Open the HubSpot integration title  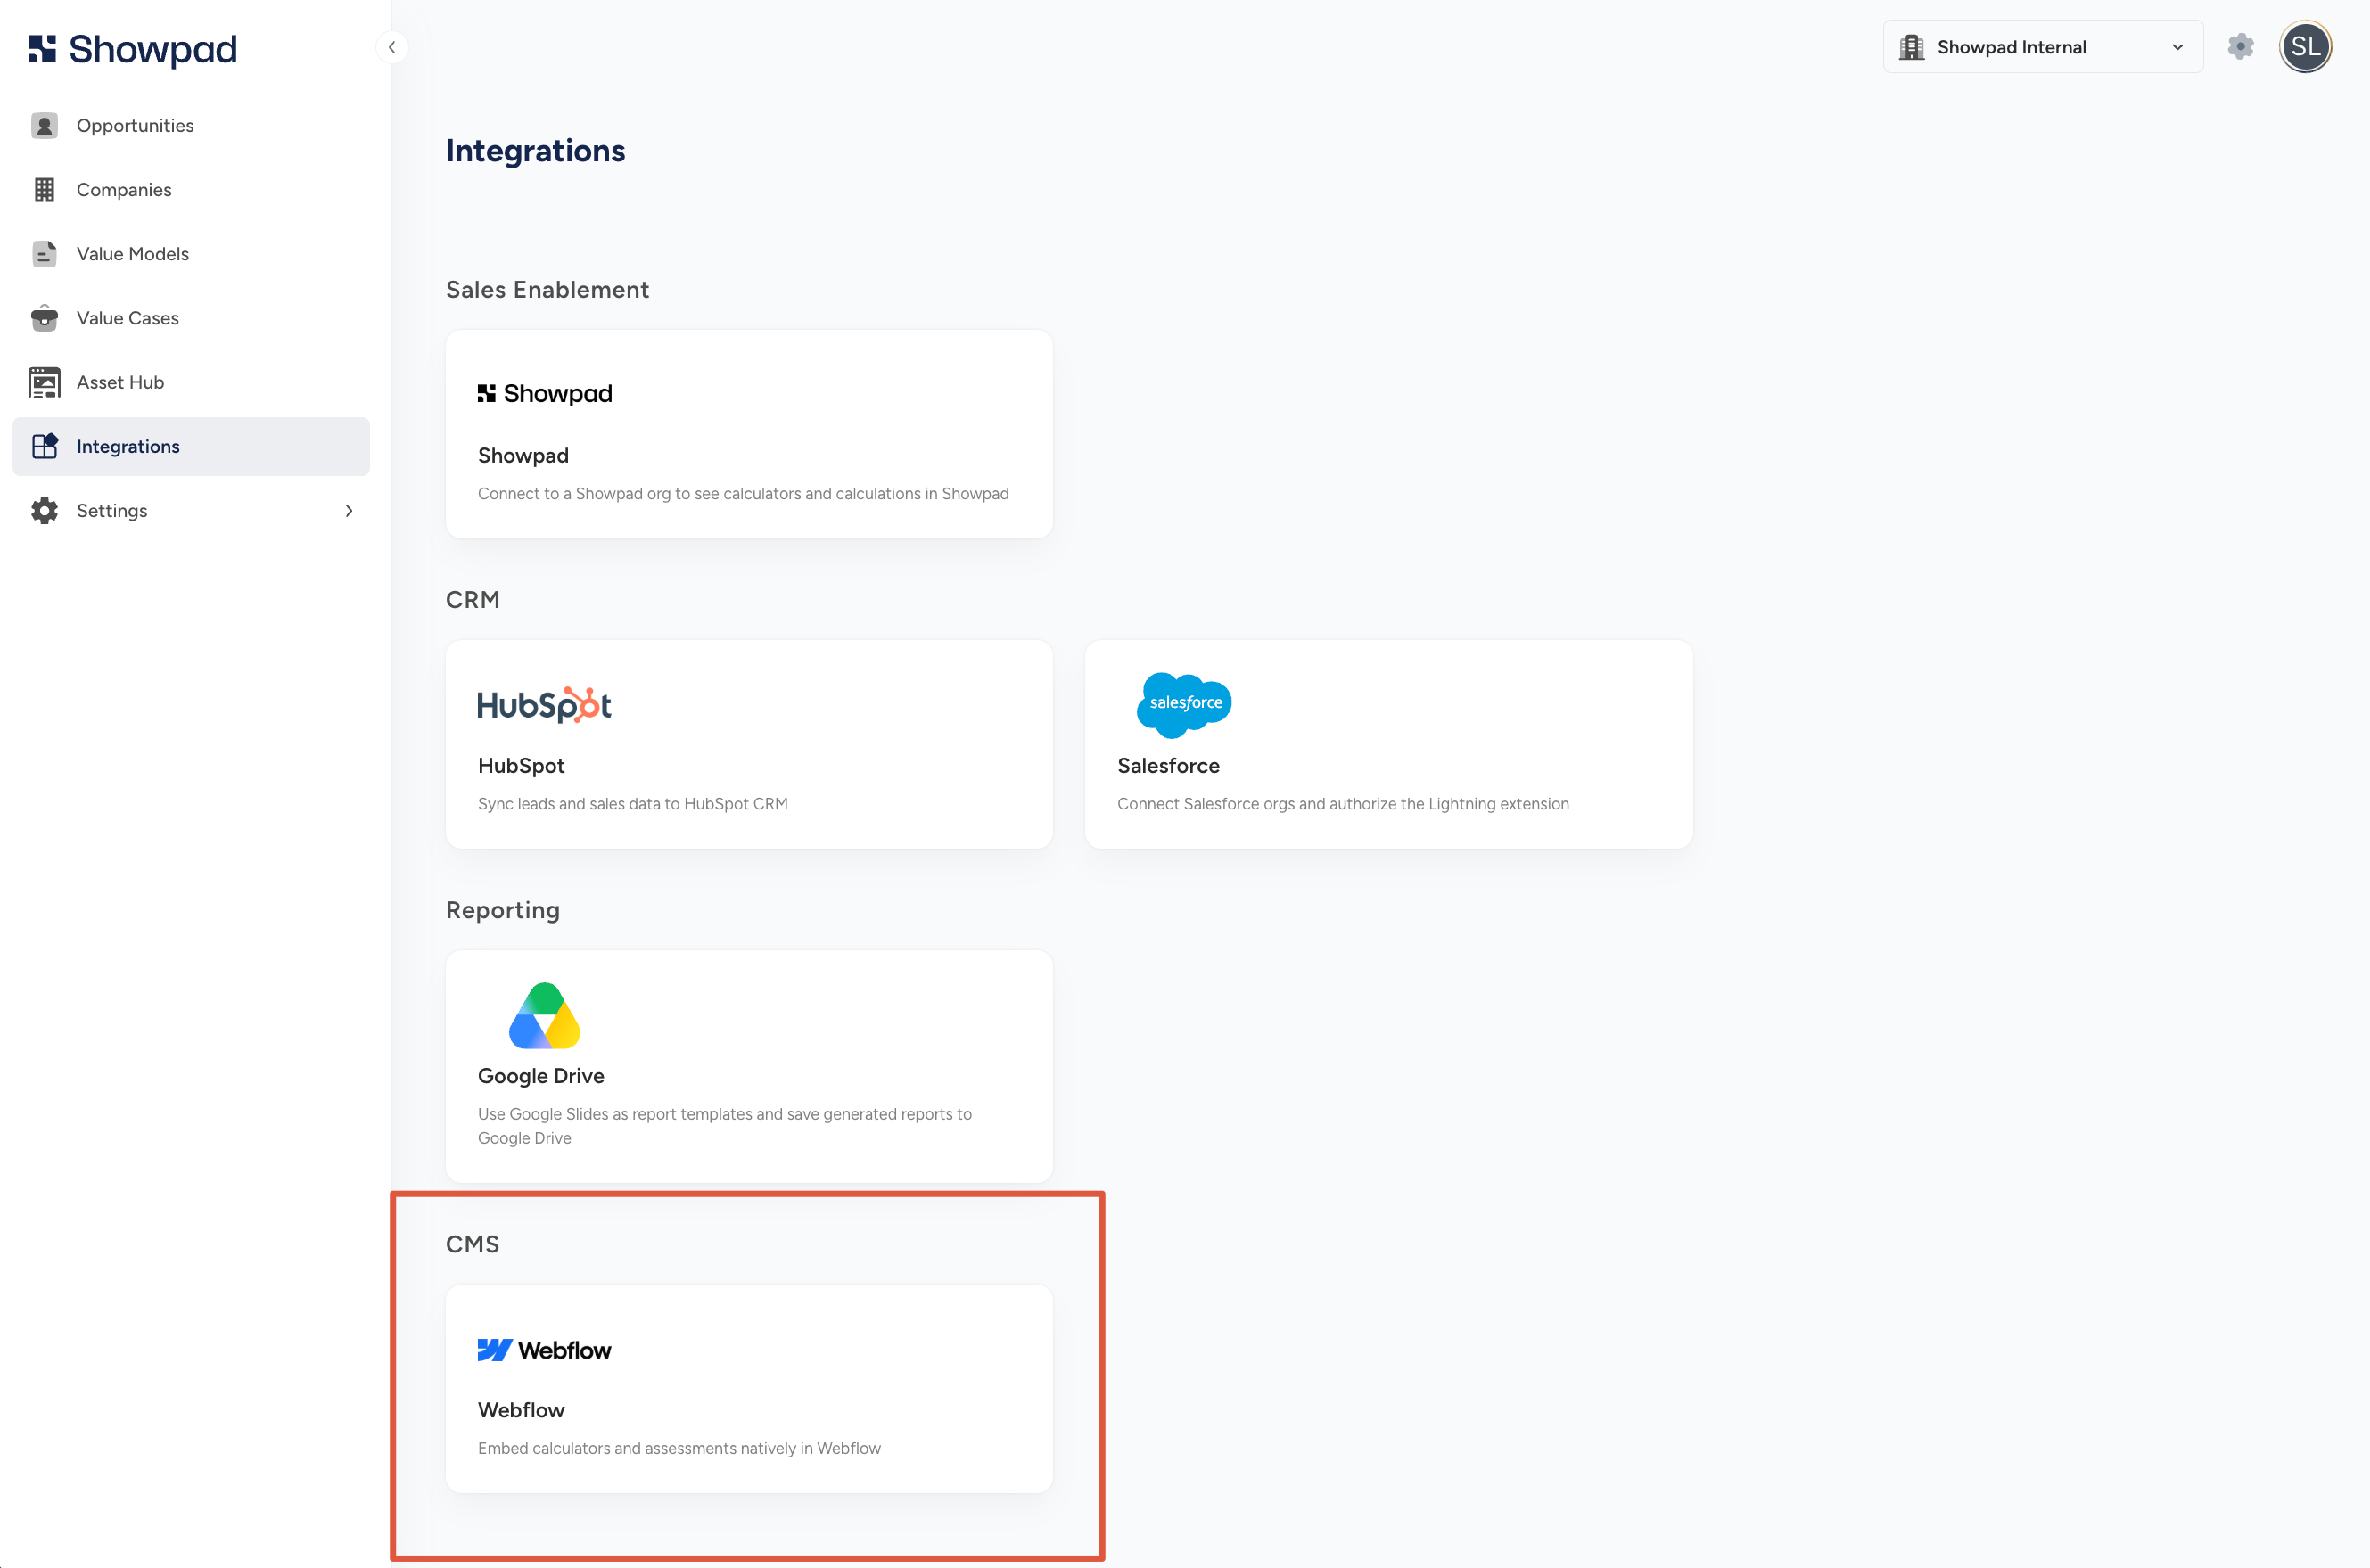[x=521, y=765]
